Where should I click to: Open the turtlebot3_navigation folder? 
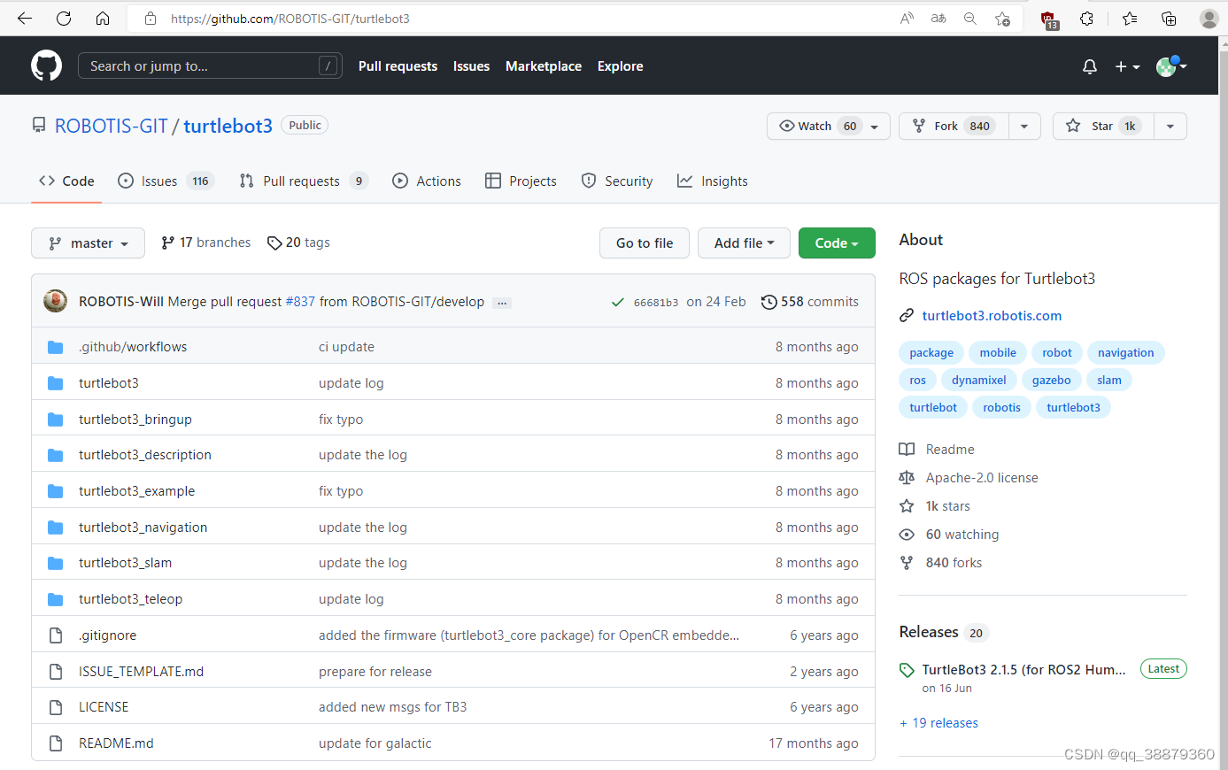coord(143,527)
